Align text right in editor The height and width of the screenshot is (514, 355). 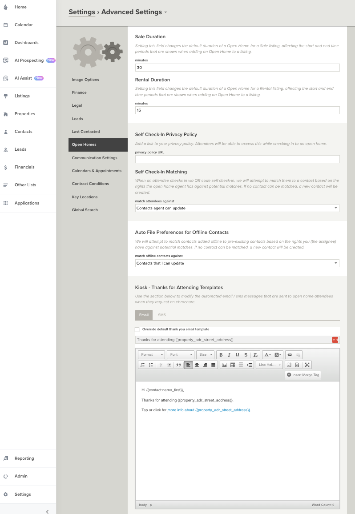[205, 365]
